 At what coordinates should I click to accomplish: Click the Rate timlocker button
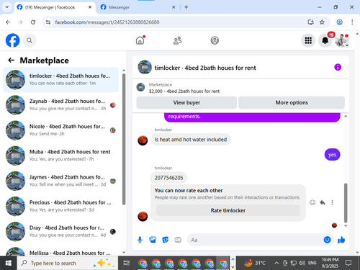[x=228, y=210]
